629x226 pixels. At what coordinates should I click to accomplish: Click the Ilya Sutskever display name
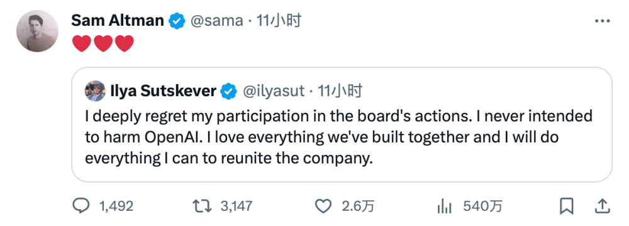[163, 92]
